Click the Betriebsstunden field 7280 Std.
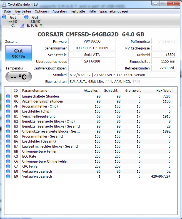Viewport: 182px width, 219px height. (164, 68)
